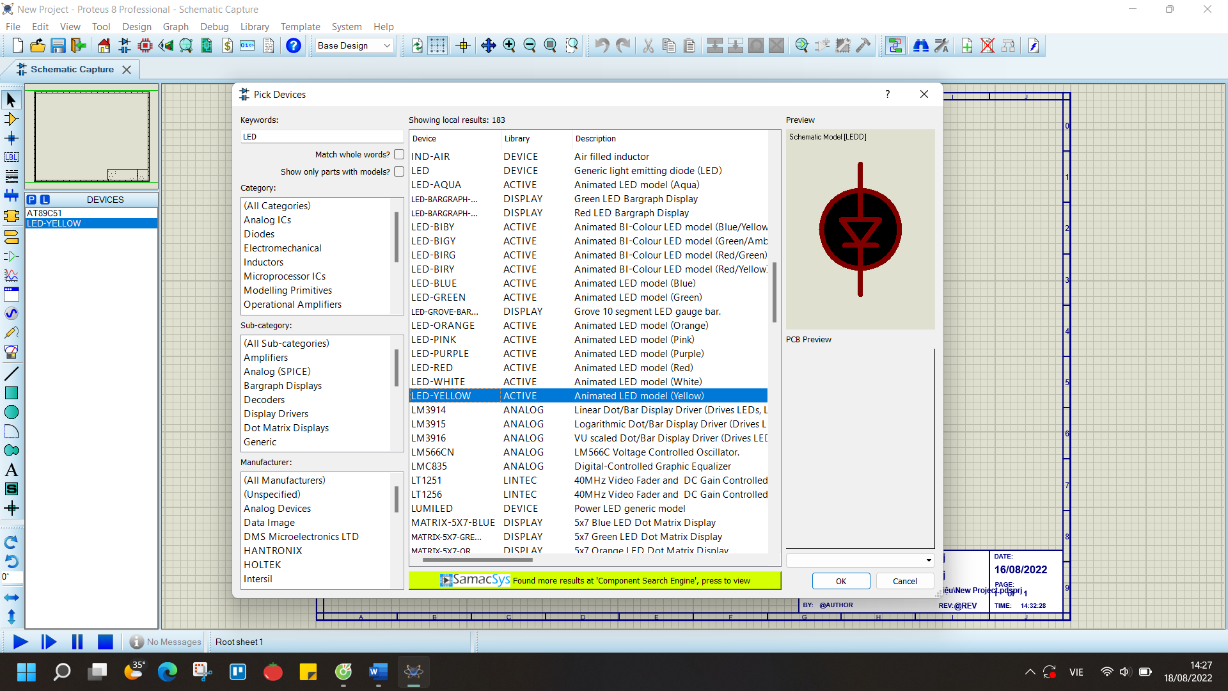Image resolution: width=1228 pixels, height=691 pixels.
Task: Enable the Match whole words checkbox
Action: click(x=398, y=154)
